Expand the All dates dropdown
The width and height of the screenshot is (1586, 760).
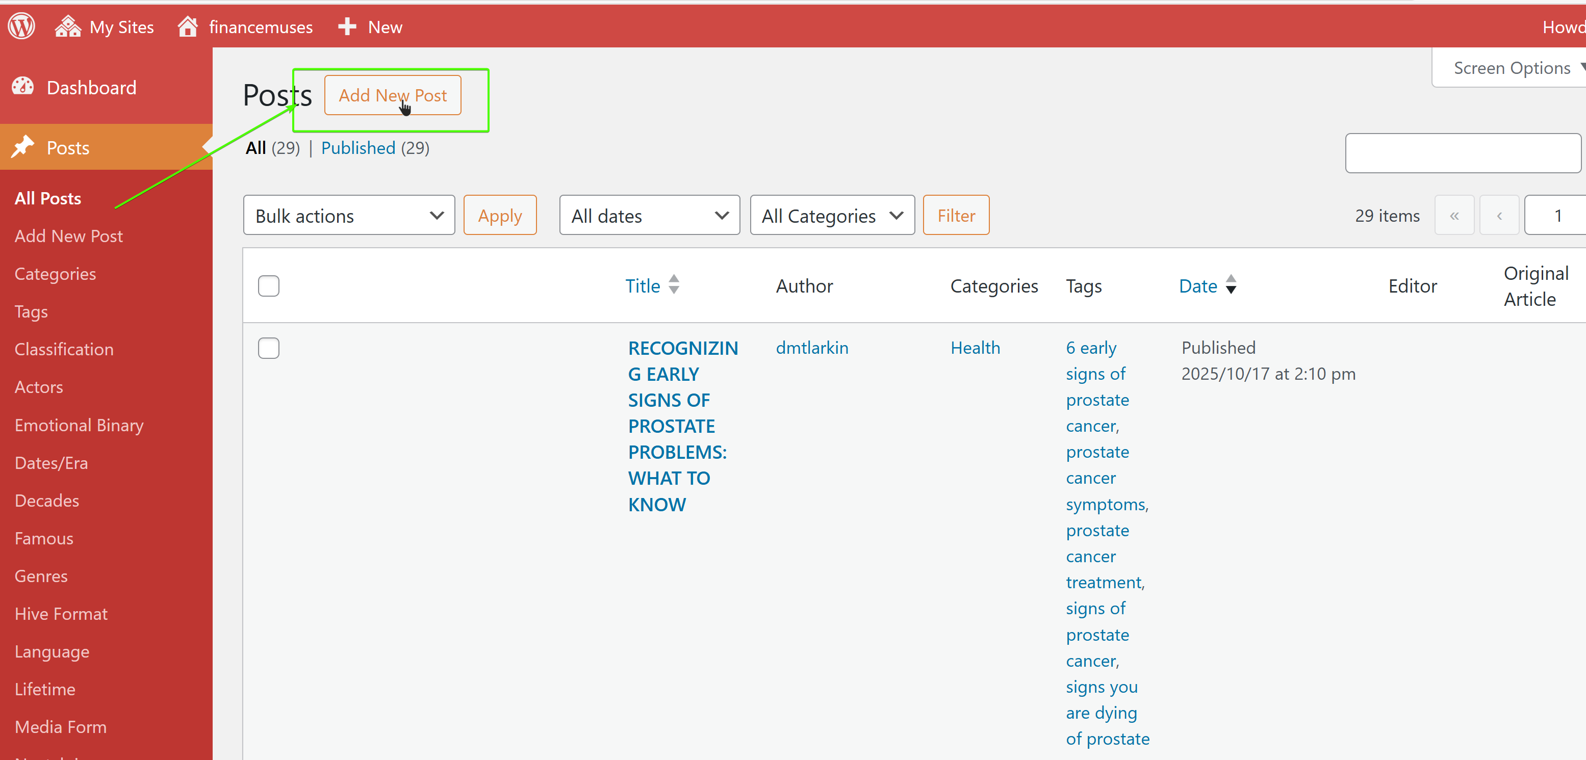649,216
